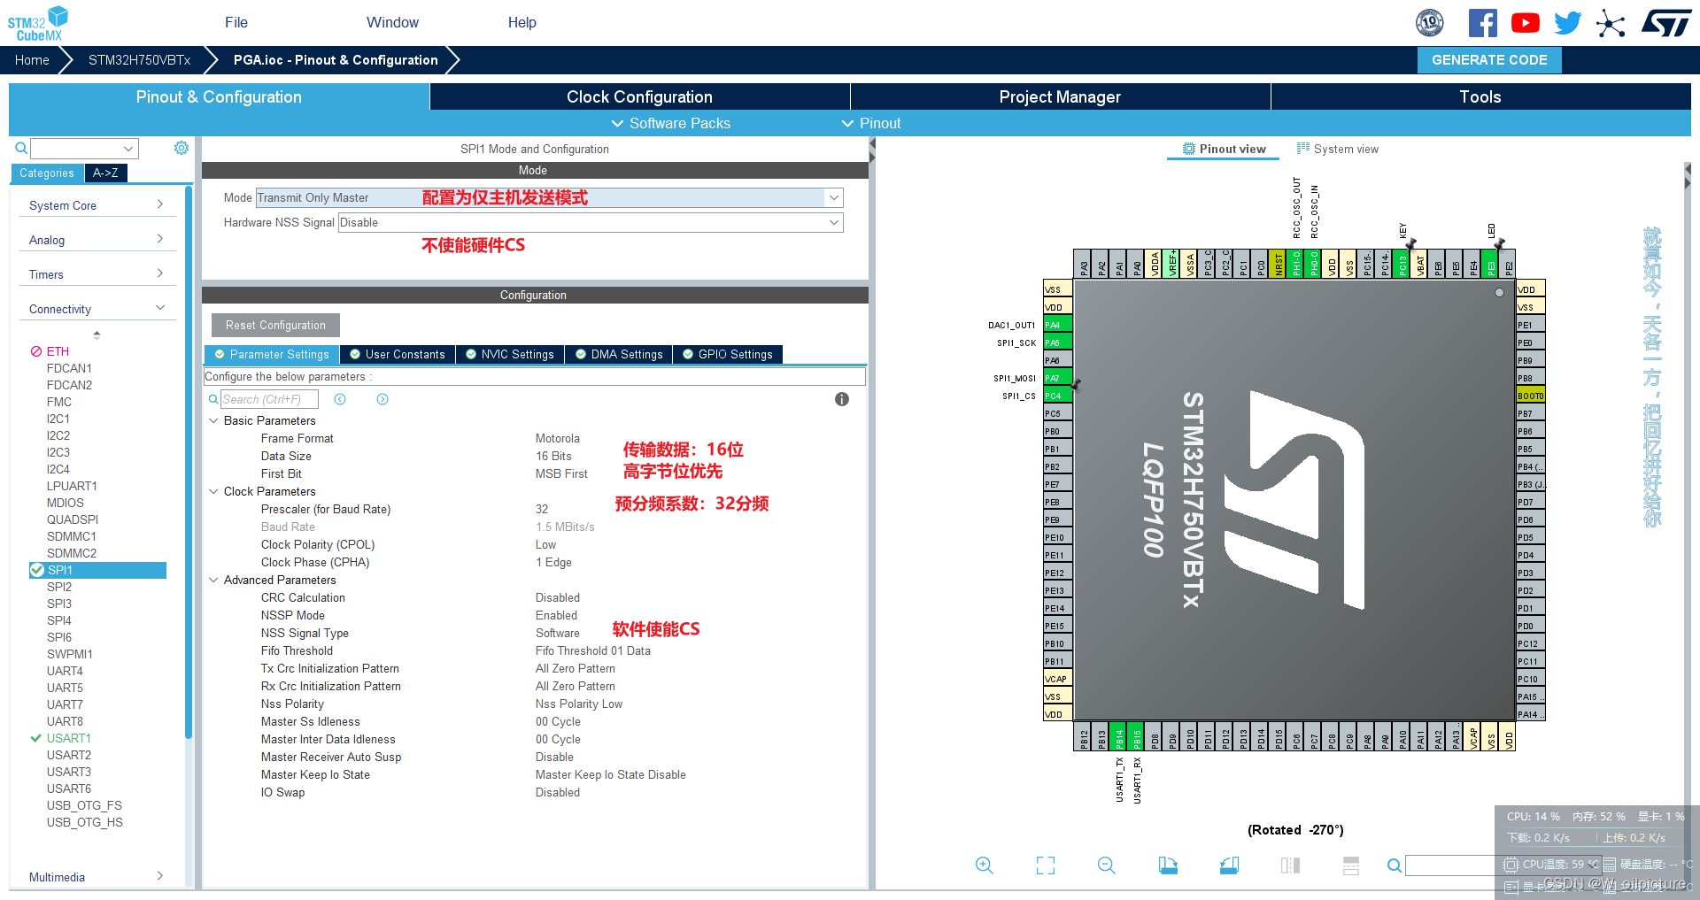Select I2C1 in the peripheral list
1700x900 pixels.
(58, 419)
